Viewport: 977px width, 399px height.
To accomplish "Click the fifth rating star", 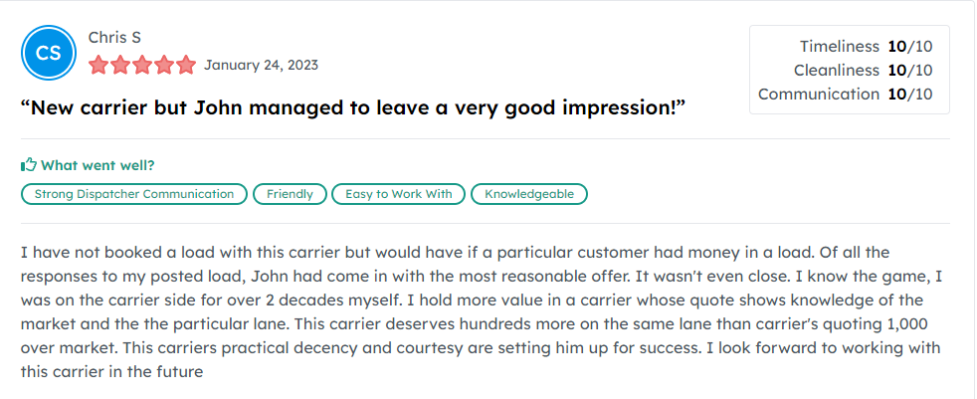I will [186, 66].
